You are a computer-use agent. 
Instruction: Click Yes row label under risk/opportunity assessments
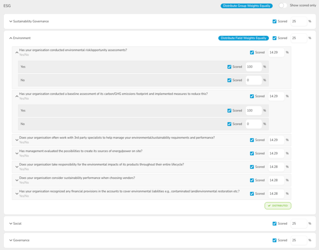[23, 67]
